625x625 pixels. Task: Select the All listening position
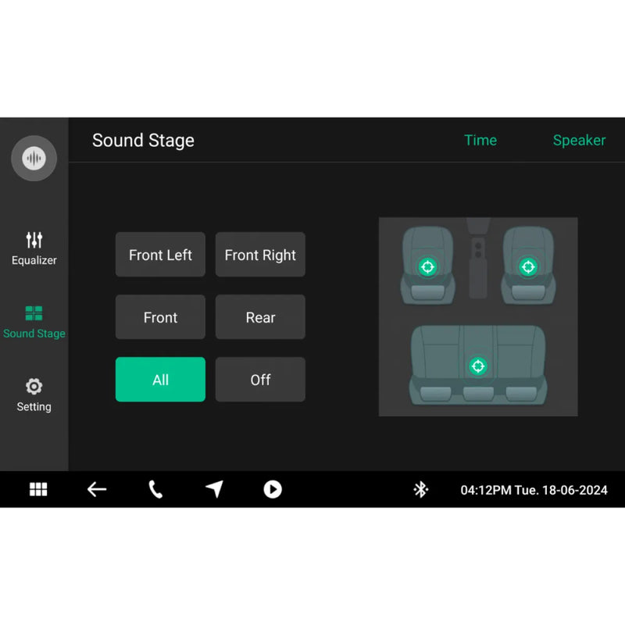point(161,380)
